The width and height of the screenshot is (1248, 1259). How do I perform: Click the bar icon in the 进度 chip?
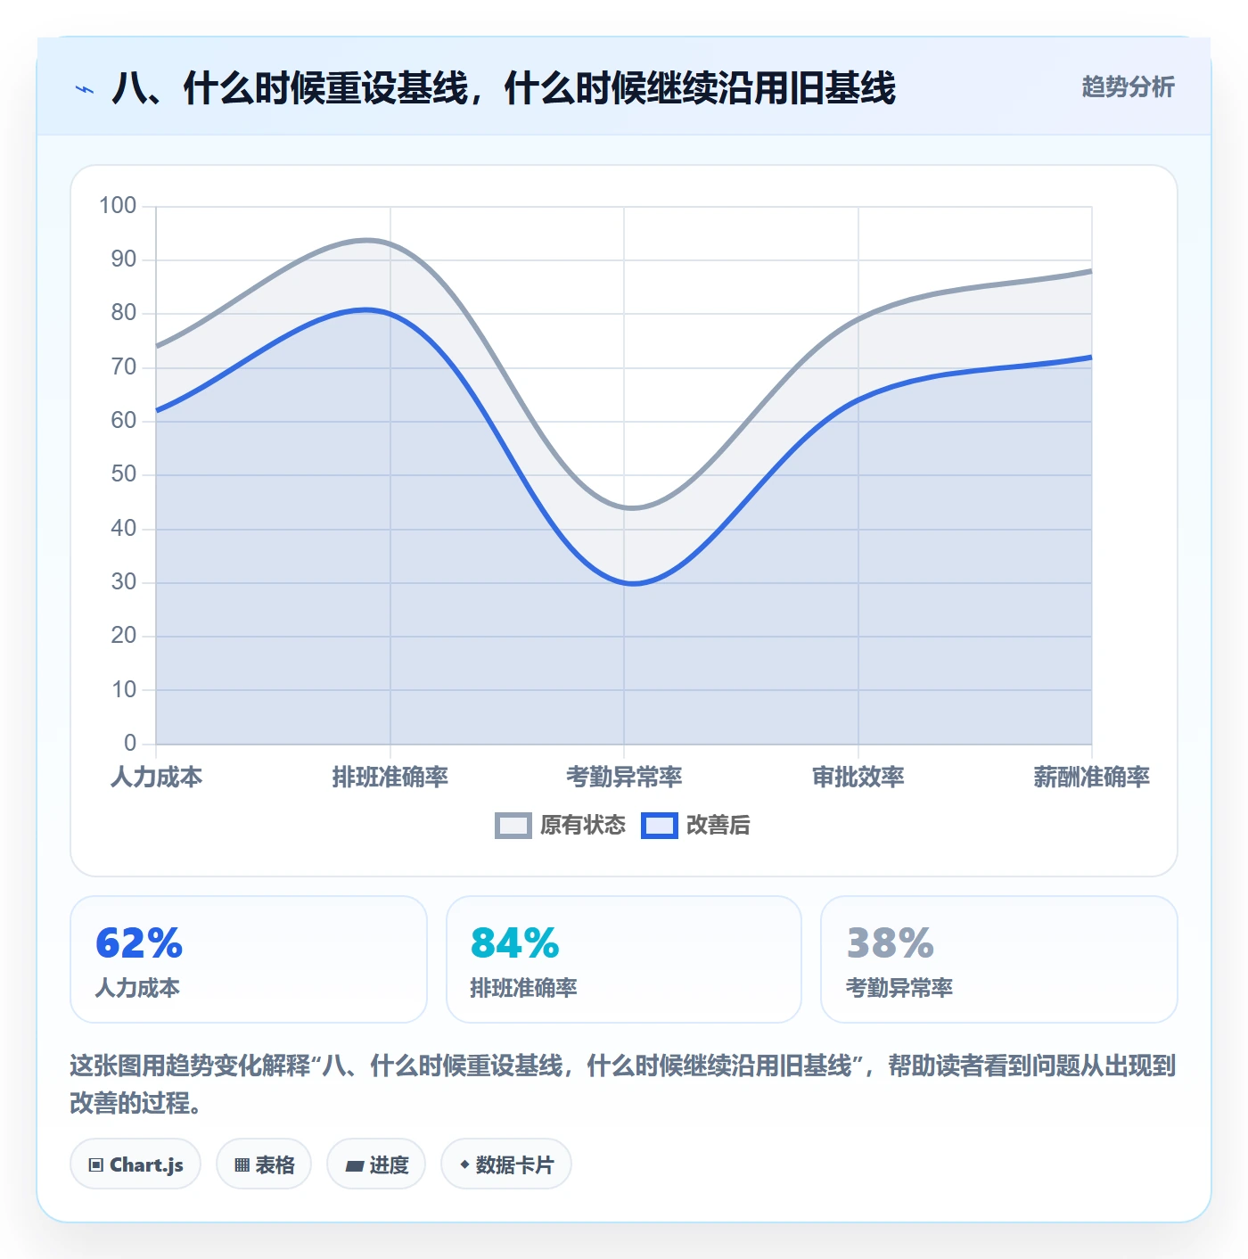click(355, 1165)
